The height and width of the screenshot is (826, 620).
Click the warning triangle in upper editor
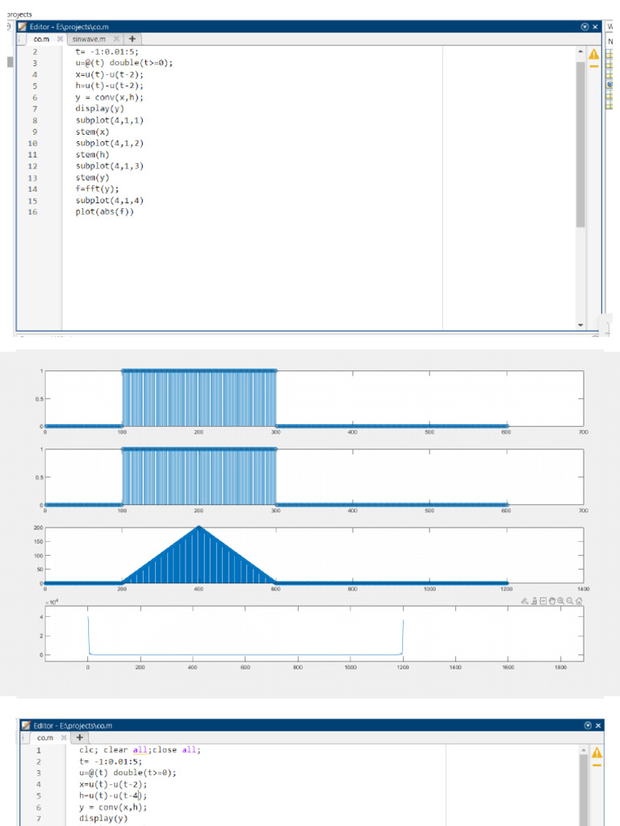(594, 54)
